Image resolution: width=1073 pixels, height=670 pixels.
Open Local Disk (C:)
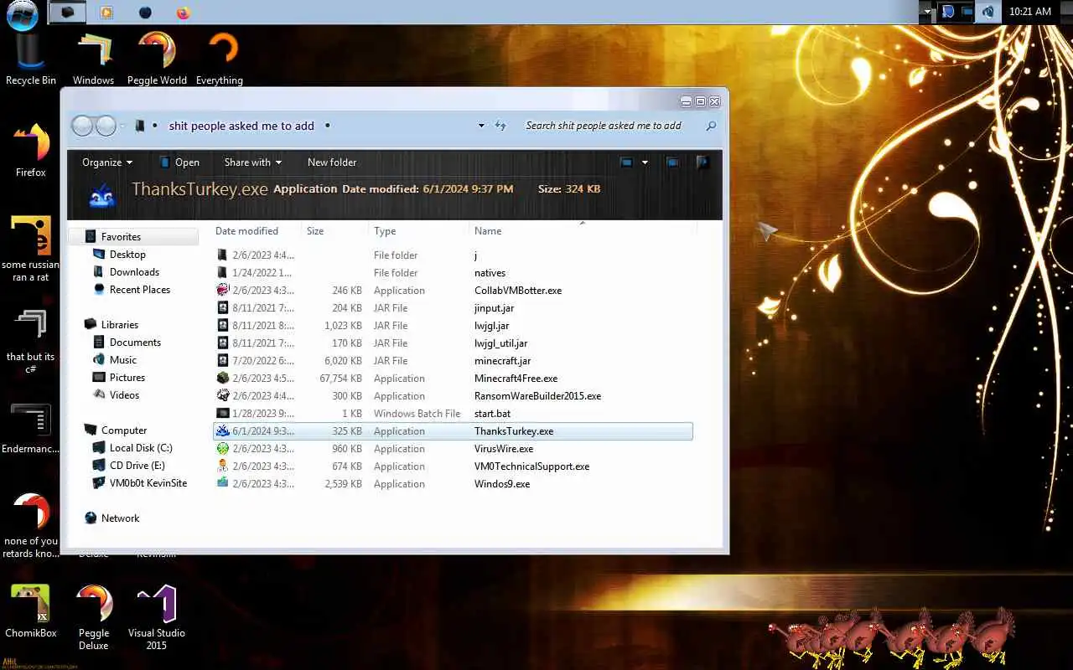point(141,448)
